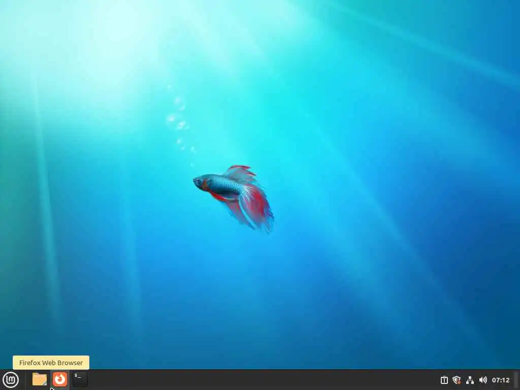520x390 pixels.
Task: Open the network connections tray icon
Action: (470, 380)
